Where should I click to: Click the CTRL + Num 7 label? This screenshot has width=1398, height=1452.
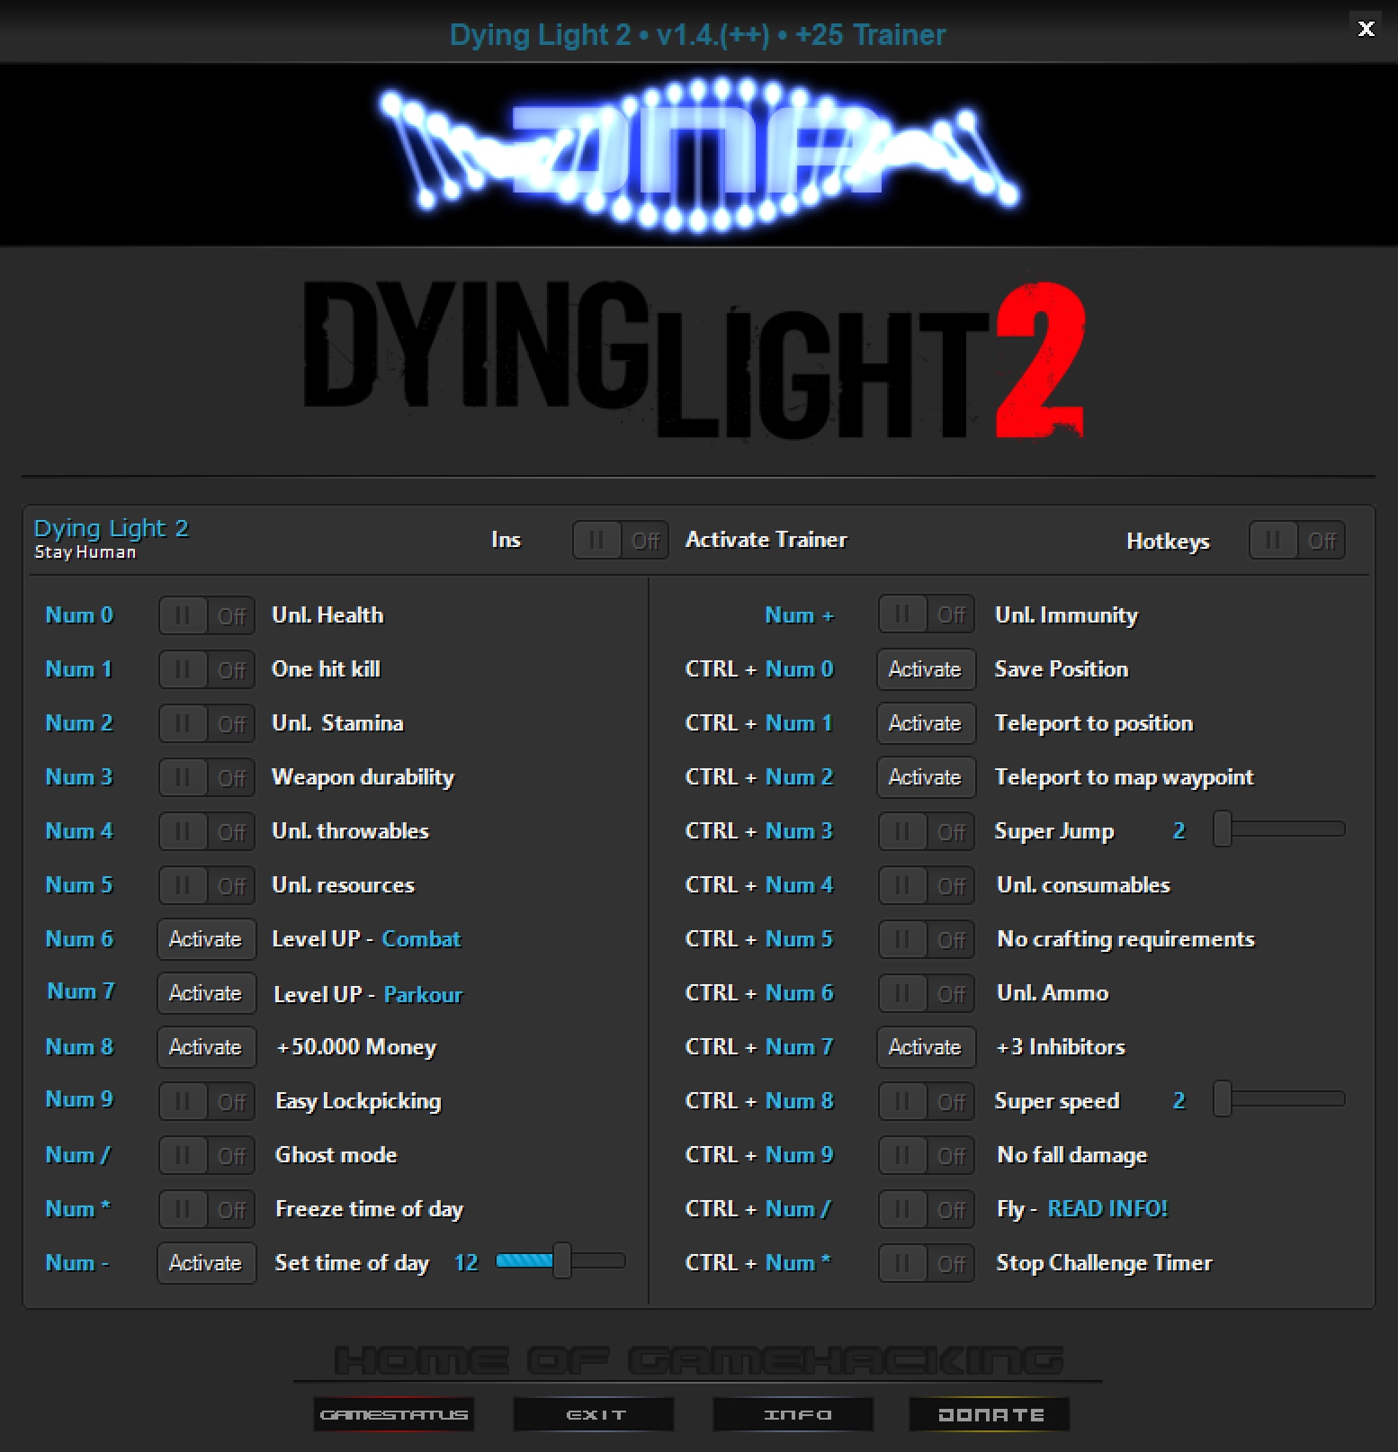759,1047
